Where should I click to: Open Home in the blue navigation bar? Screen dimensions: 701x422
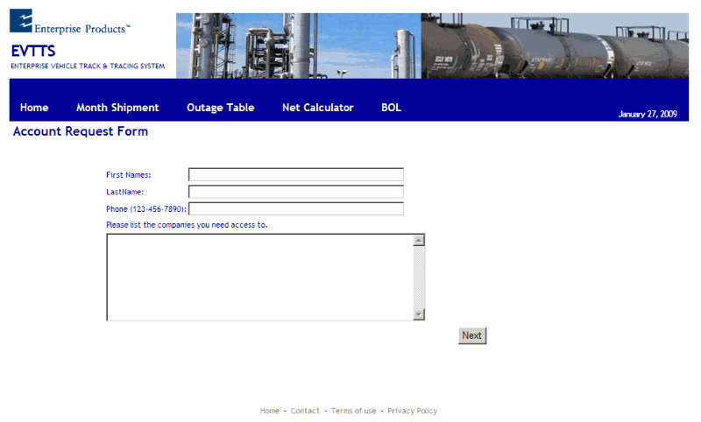(34, 108)
